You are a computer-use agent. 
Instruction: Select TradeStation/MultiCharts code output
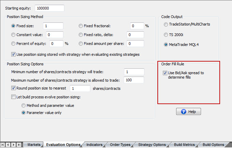point(166,24)
